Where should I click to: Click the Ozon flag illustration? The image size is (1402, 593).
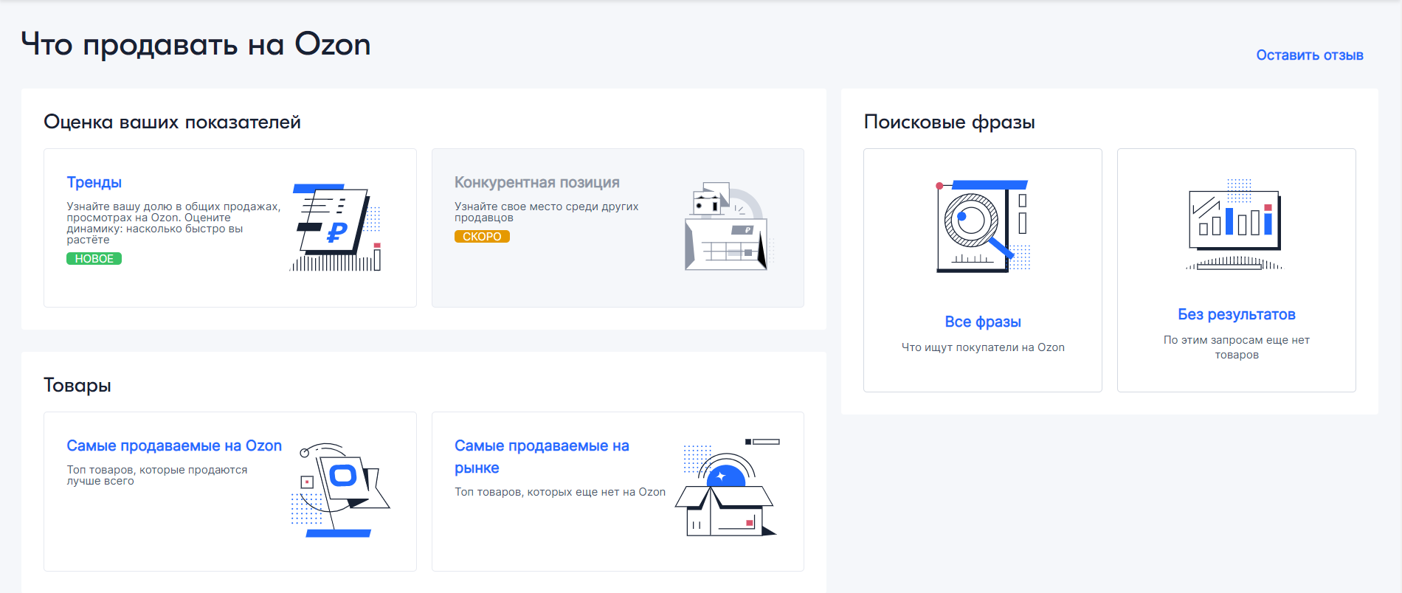(x=340, y=490)
